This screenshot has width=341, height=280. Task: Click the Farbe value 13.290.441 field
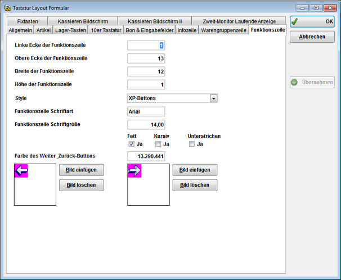pyautogui.click(x=146, y=156)
